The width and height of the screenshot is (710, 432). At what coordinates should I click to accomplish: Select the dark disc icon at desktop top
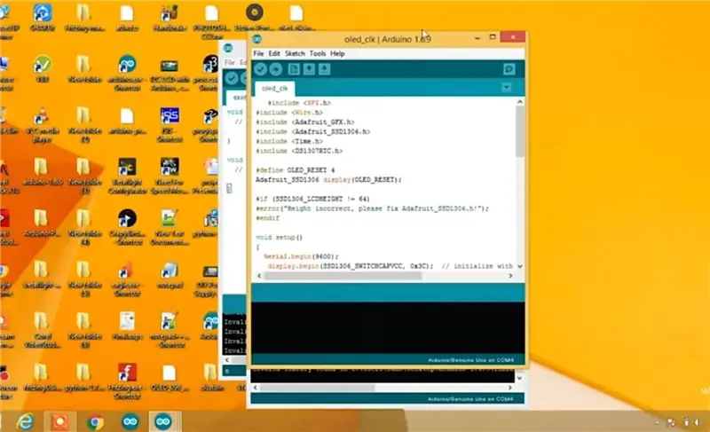tap(255, 16)
